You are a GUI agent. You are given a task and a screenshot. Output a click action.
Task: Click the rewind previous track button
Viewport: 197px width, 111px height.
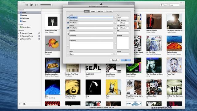pyautogui.click(x=26, y=5)
